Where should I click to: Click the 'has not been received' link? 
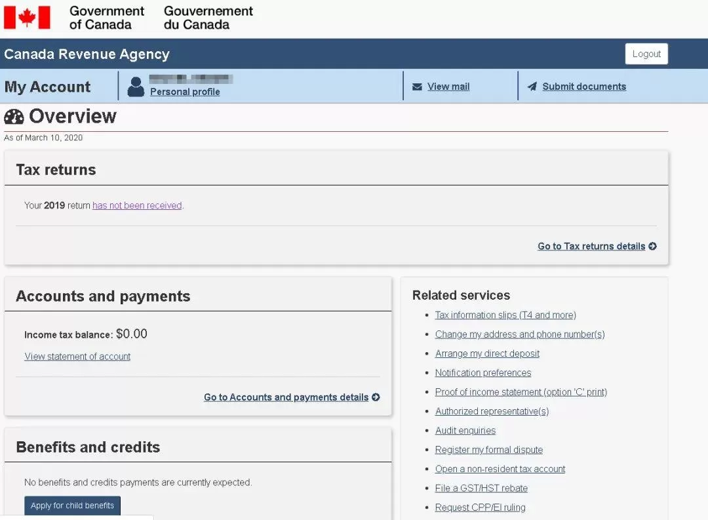tap(137, 205)
